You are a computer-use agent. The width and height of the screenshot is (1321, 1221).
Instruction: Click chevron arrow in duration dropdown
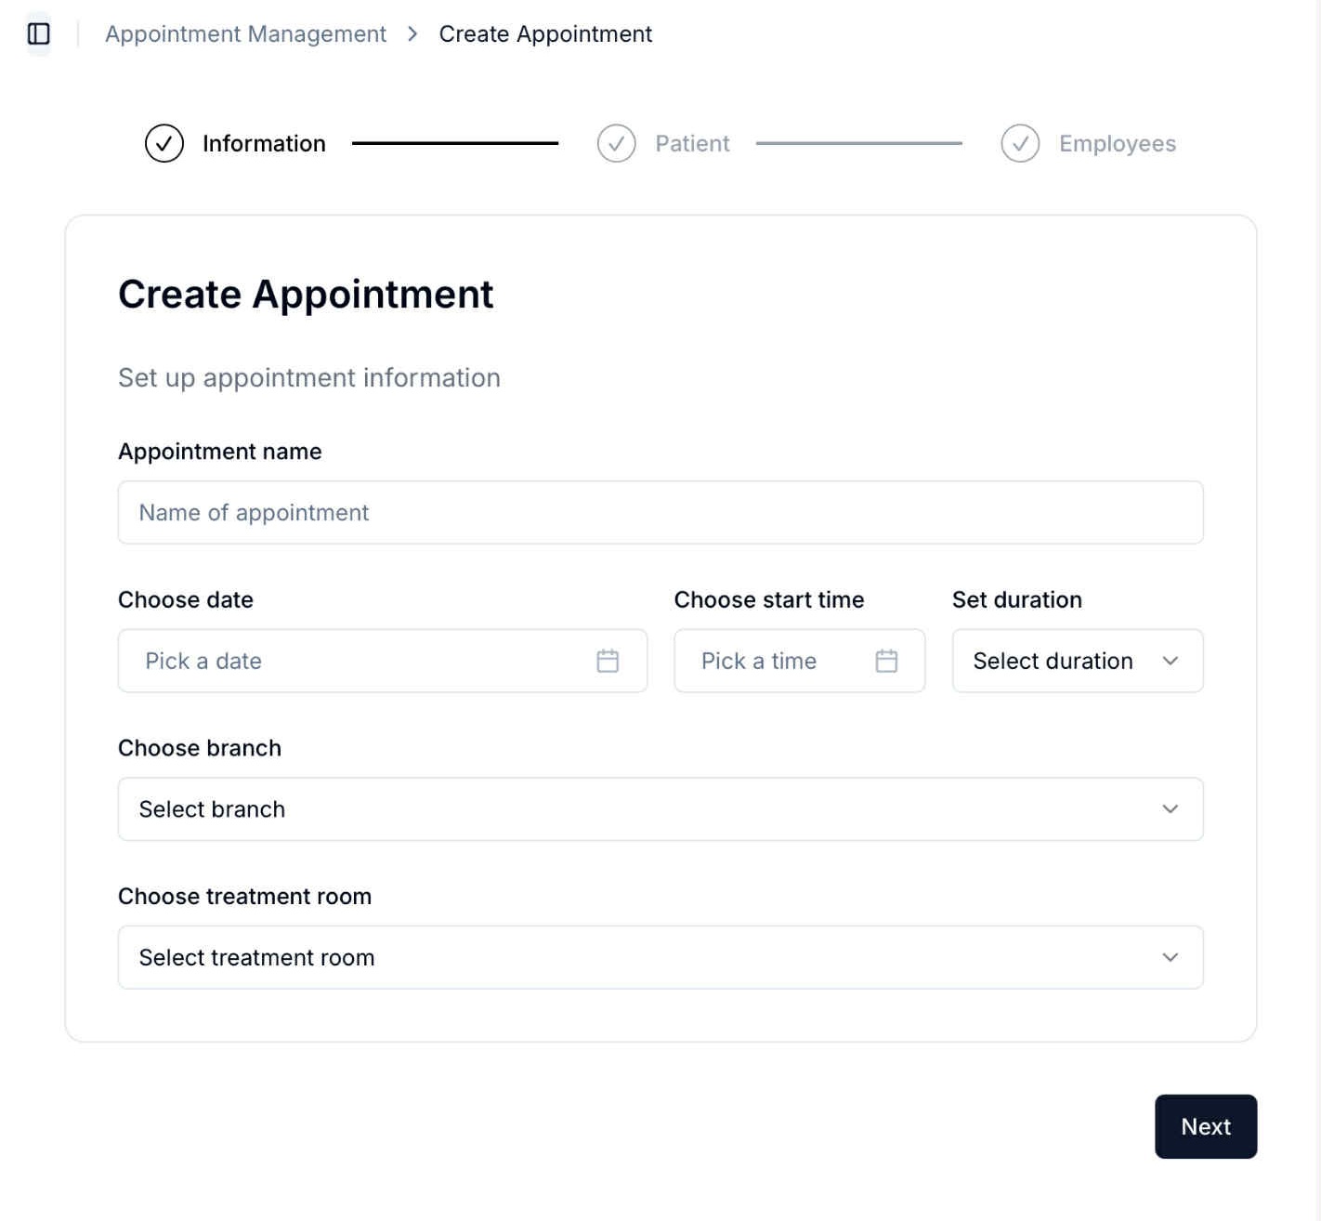point(1170,661)
